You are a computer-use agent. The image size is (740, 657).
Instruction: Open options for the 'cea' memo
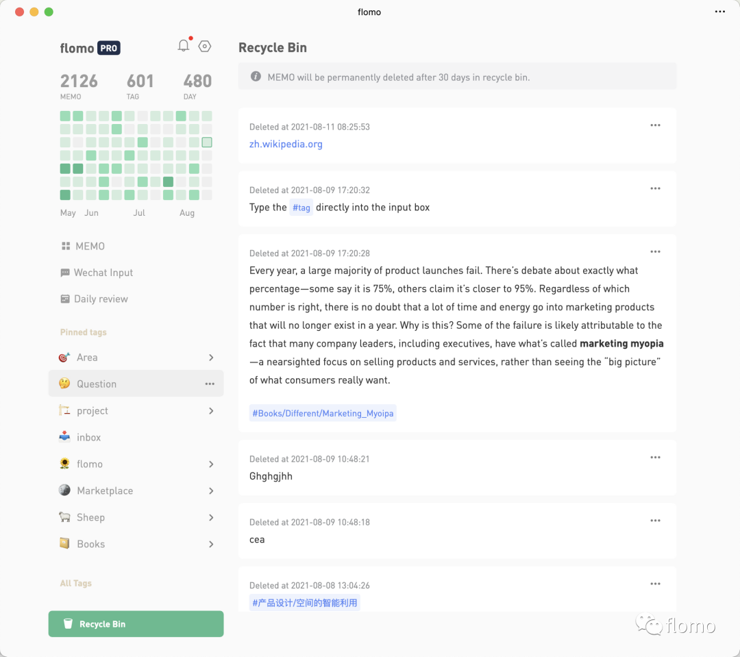(656, 521)
